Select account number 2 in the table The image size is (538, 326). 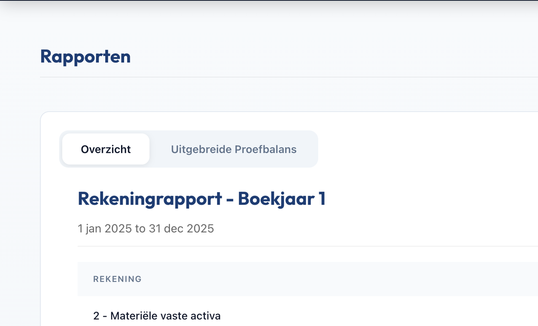tap(95, 316)
